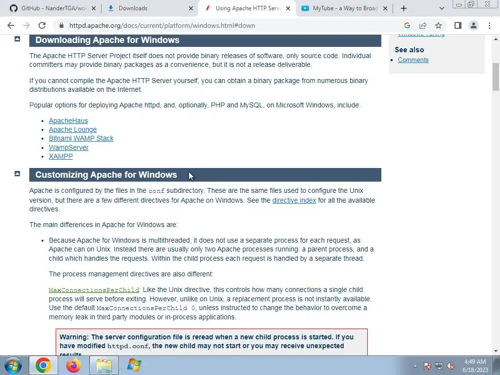Image resolution: width=500 pixels, height=375 pixels.
Task: Open Chrome's three-dot menu
Action: 489,25
